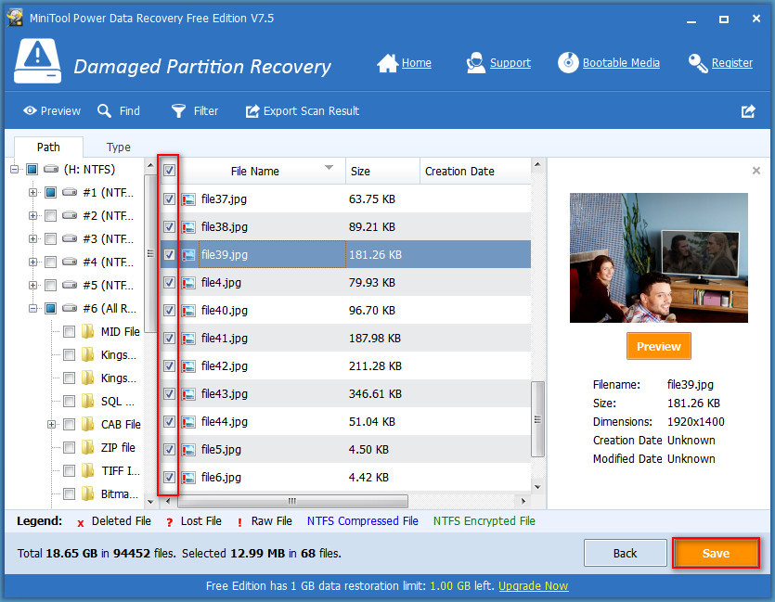
Task: Expand the #4 (NTF.. partition node
Action: [32, 262]
